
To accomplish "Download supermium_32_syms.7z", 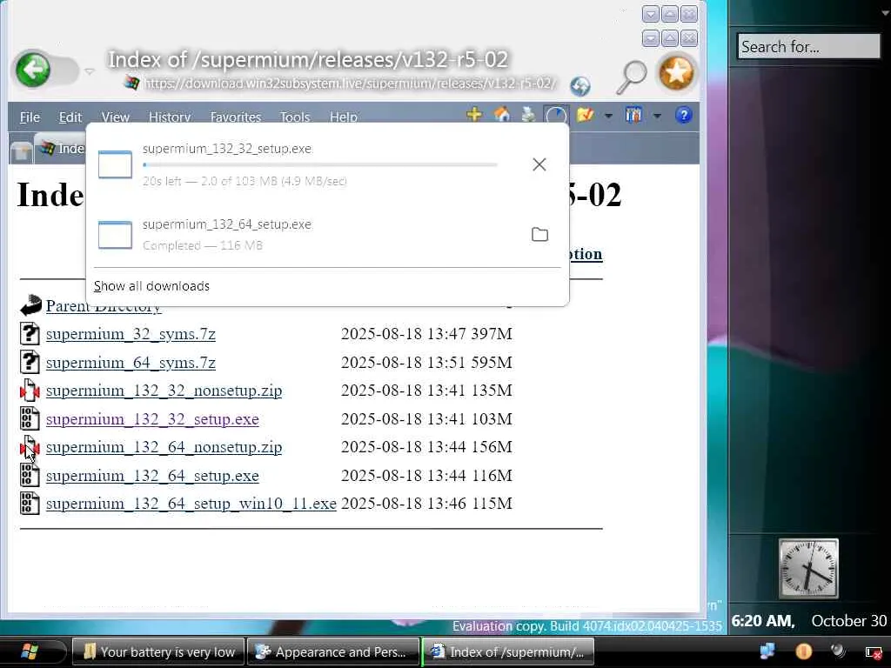I will click(131, 334).
